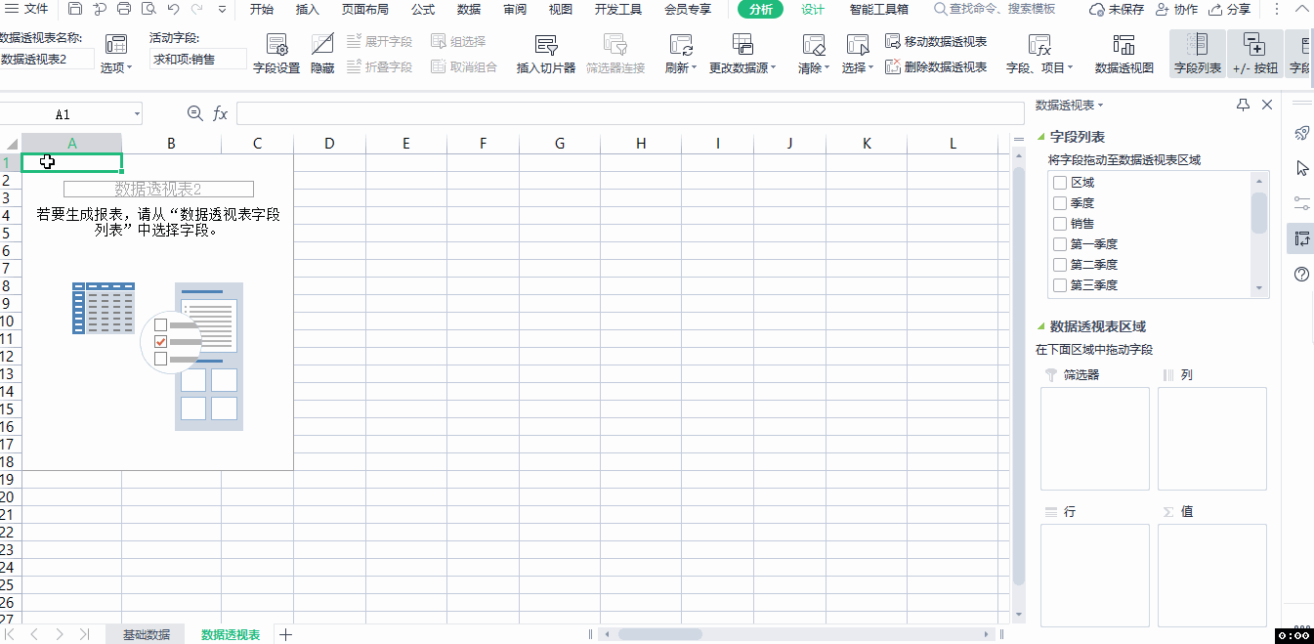
Task: Click the settings sliders icon in right sidebar
Action: (x=1301, y=203)
